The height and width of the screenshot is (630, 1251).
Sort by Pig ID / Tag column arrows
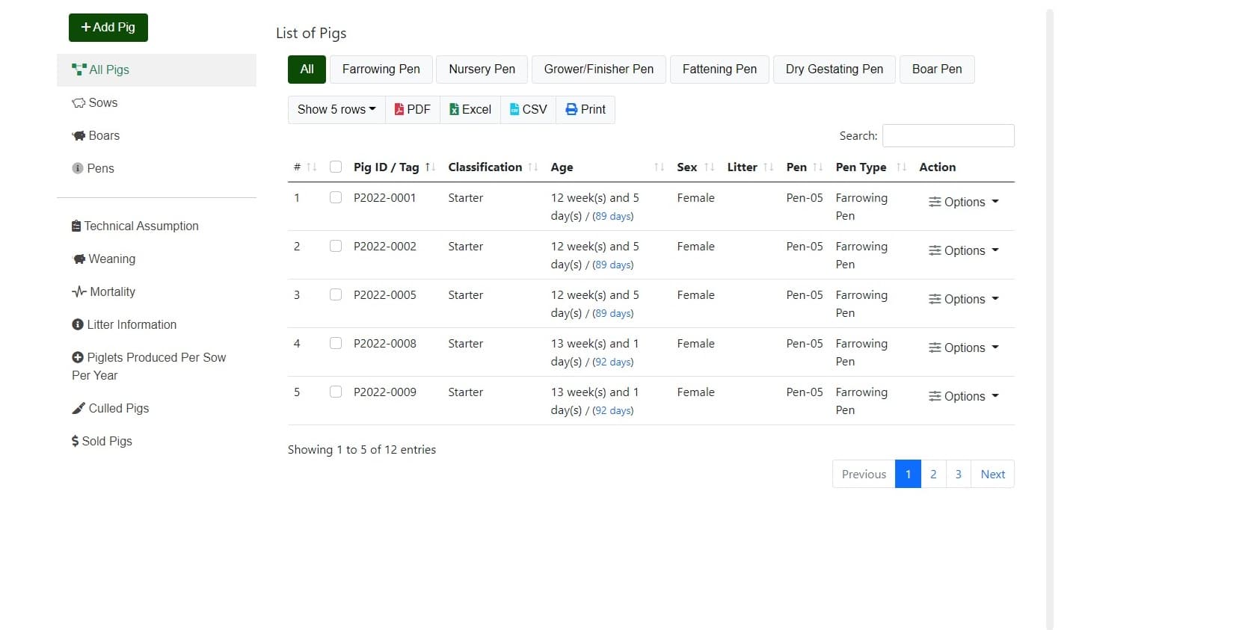(x=430, y=167)
